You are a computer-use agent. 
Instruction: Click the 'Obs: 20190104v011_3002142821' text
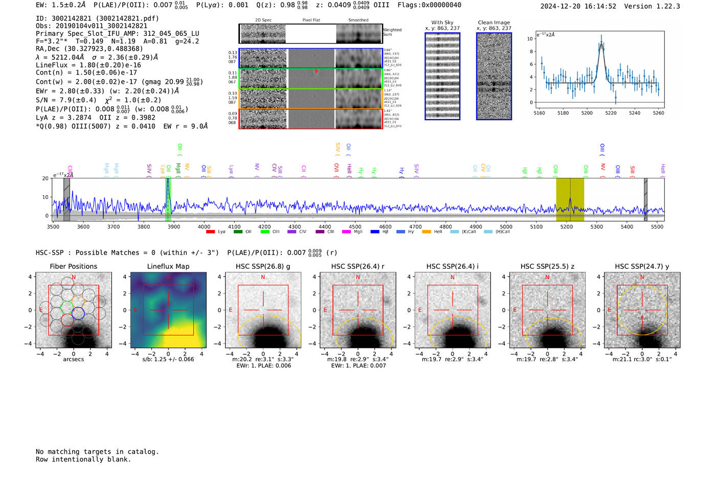coord(92,26)
